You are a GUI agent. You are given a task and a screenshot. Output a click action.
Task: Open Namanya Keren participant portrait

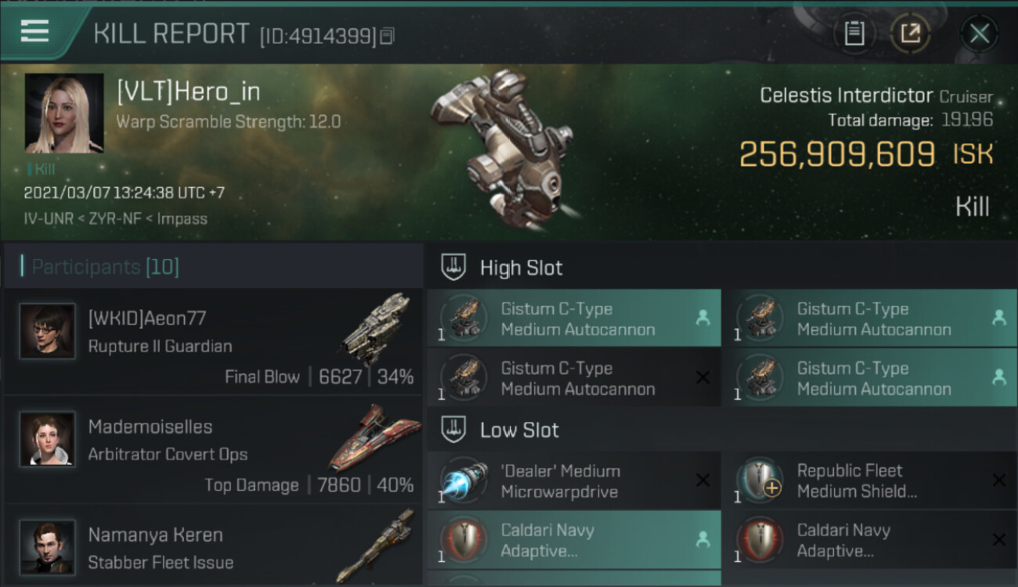tap(48, 546)
